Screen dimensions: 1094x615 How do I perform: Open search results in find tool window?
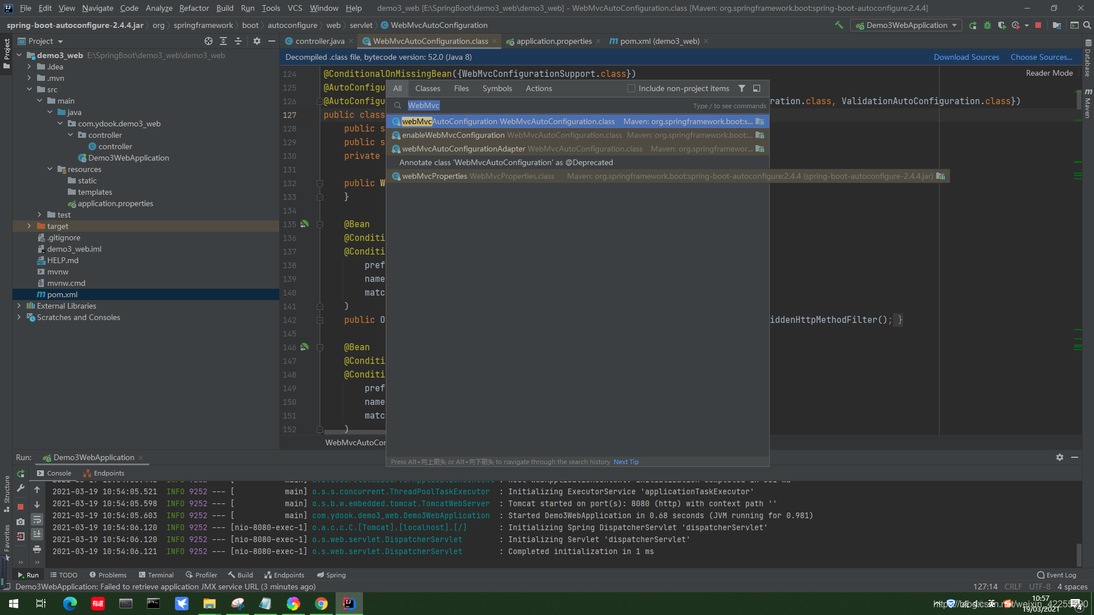pyautogui.click(x=757, y=88)
